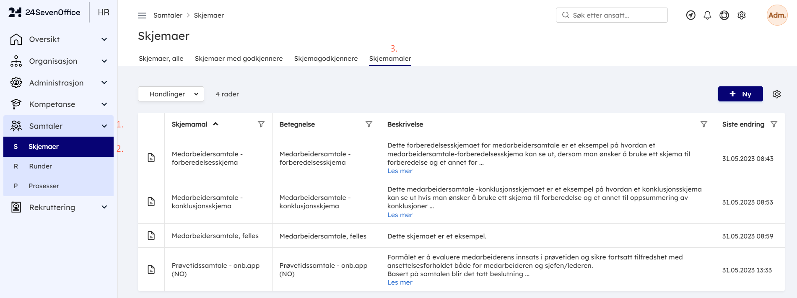
Task: Filter the Siste endring column
Action: pos(774,124)
